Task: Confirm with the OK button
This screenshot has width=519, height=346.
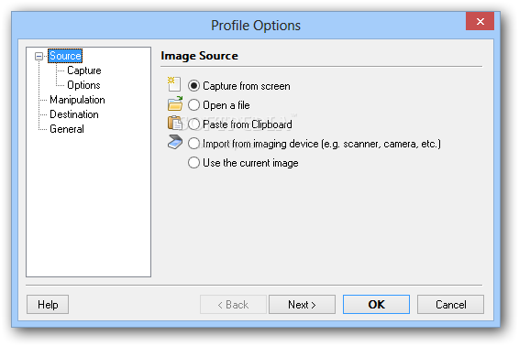Action: point(376,305)
